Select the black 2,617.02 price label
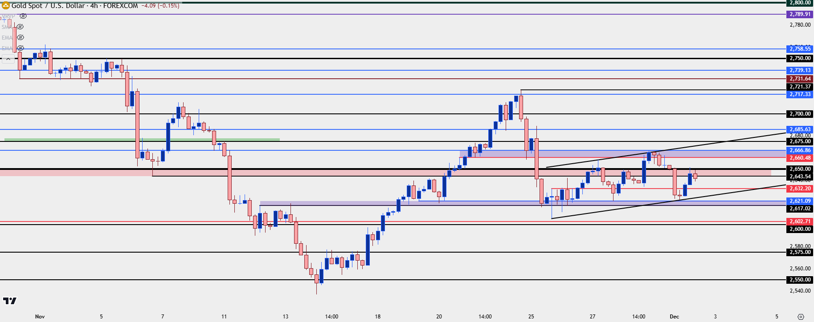 pyautogui.click(x=800, y=209)
